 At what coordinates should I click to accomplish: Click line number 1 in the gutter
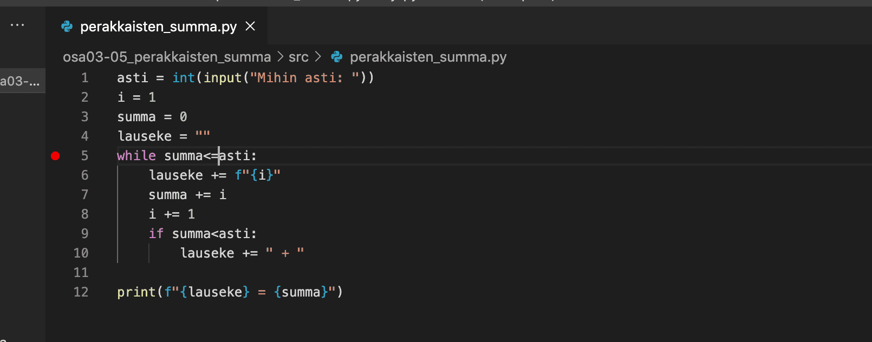click(84, 78)
